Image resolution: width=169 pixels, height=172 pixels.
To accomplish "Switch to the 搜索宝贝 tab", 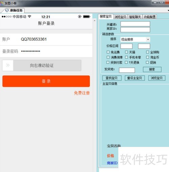I will point(106,17).
